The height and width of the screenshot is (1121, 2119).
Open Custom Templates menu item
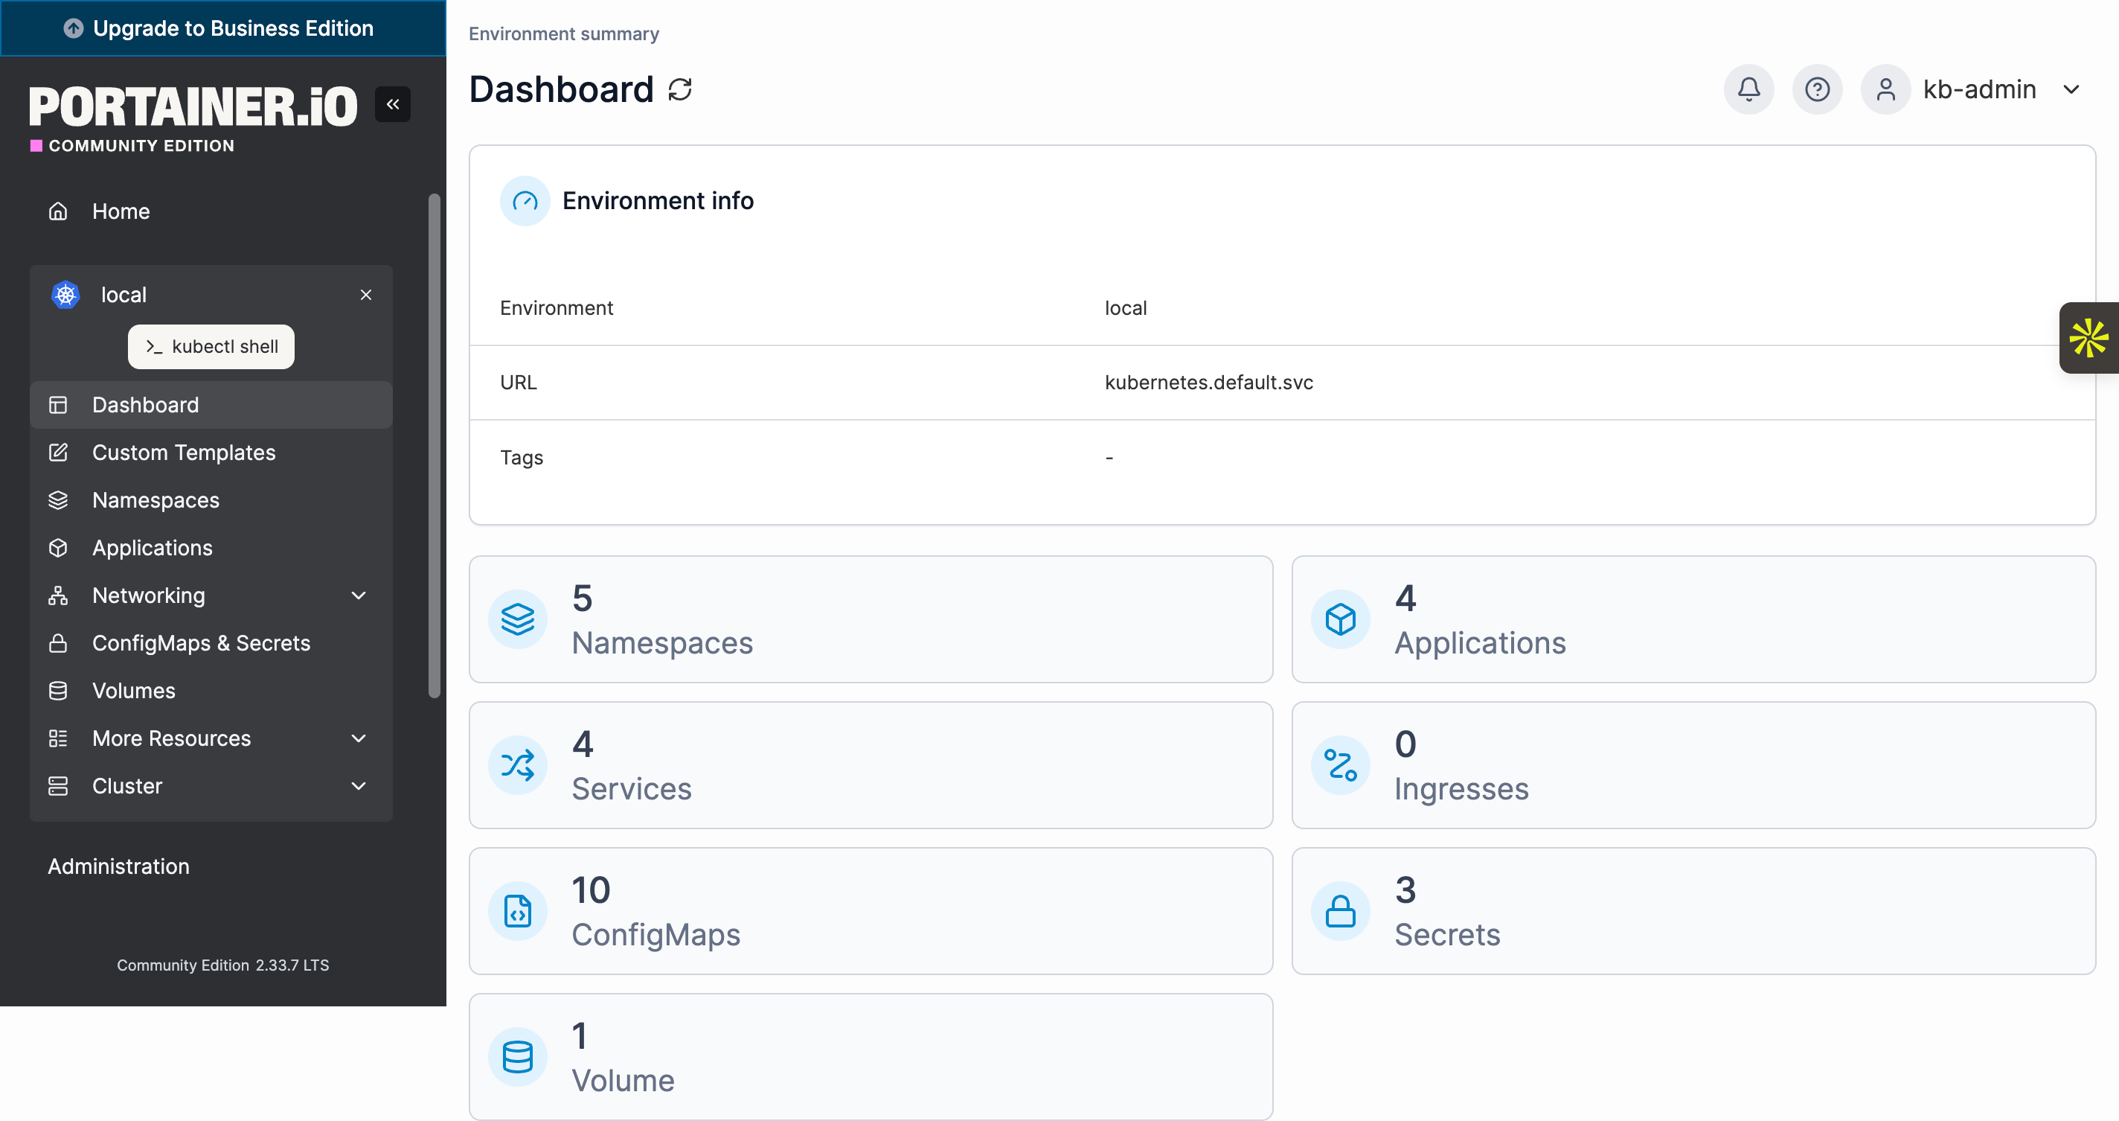pyautogui.click(x=211, y=453)
